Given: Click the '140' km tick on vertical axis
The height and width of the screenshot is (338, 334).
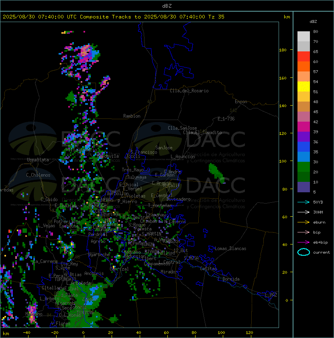Looking at the screenshot, I should point(283,106).
